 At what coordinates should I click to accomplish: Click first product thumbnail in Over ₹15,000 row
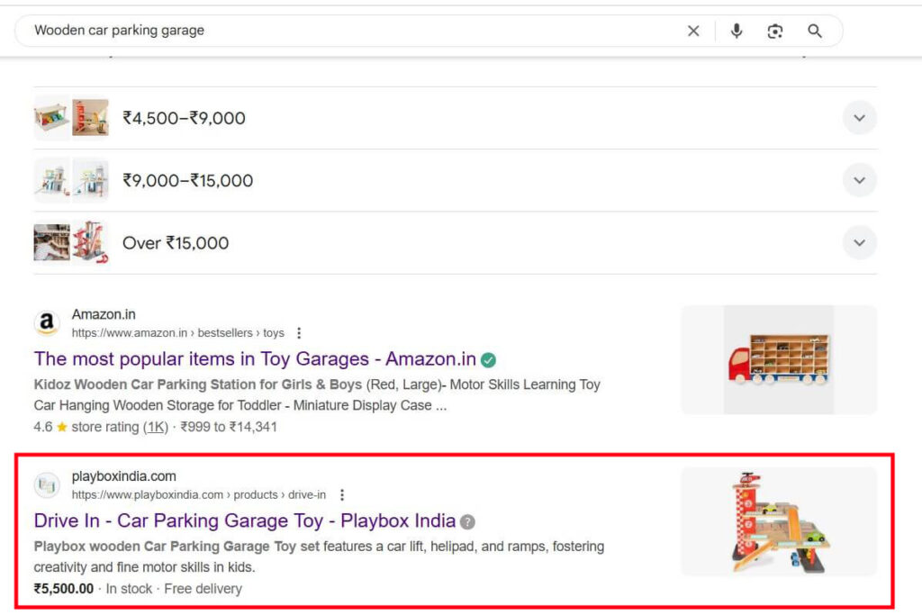tap(51, 242)
